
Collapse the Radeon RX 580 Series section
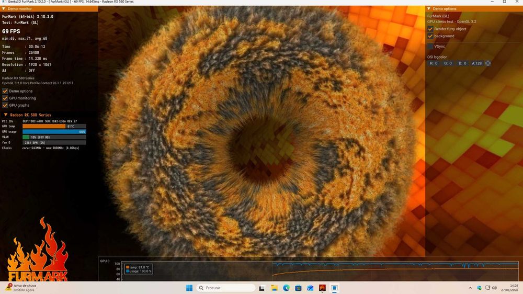coord(6,115)
